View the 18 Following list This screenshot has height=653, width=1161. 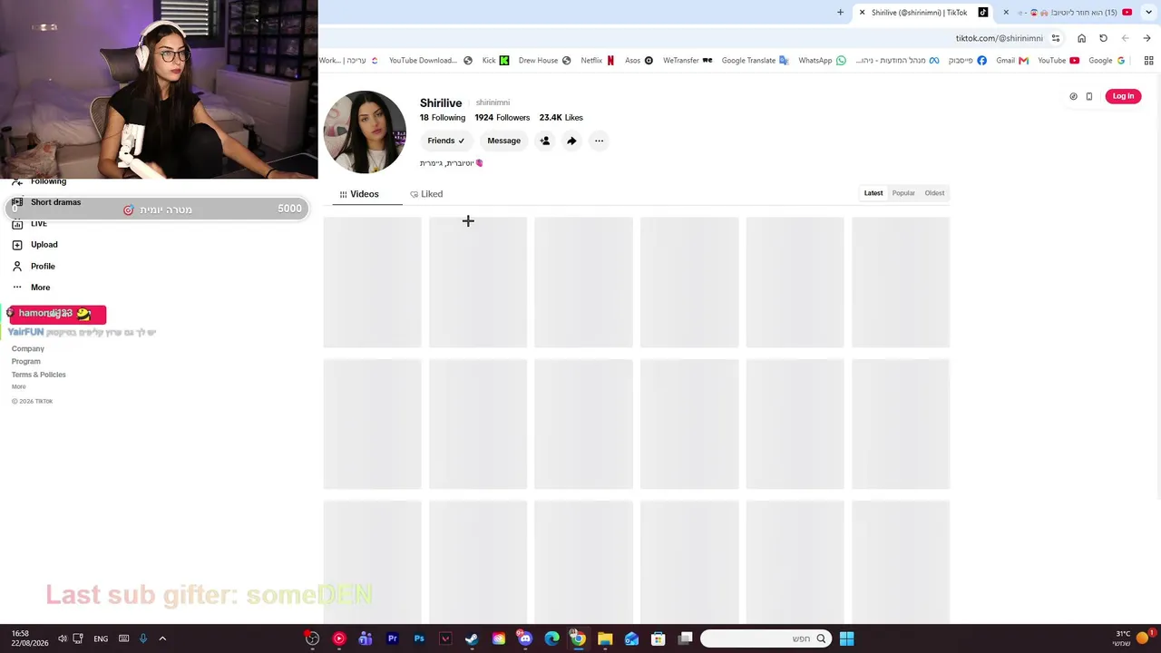pos(443,118)
